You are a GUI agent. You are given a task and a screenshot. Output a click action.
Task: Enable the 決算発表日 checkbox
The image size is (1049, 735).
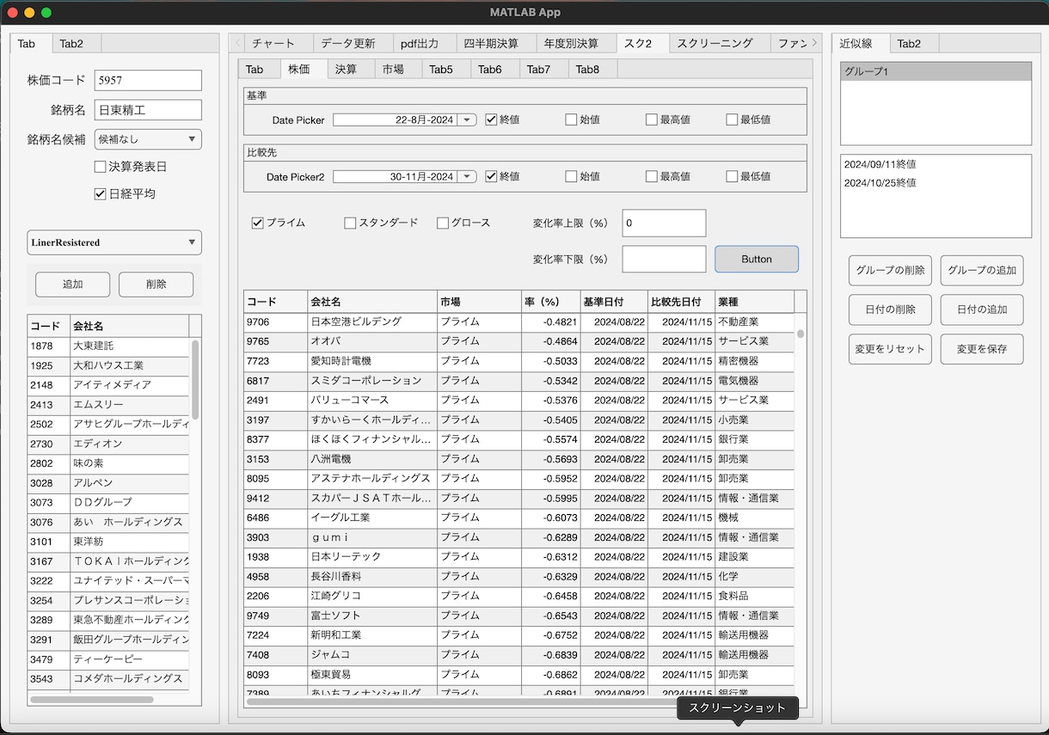coord(100,167)
